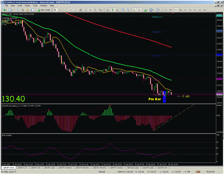The image size is (224, 174).
Task: Toggle the Terminal panel icon
Action: point(32,10)
